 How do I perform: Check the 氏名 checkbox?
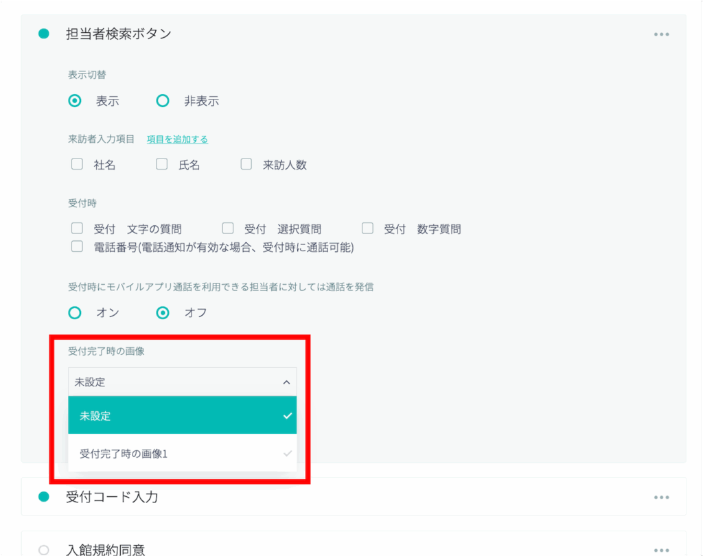(x=161, y=165)
